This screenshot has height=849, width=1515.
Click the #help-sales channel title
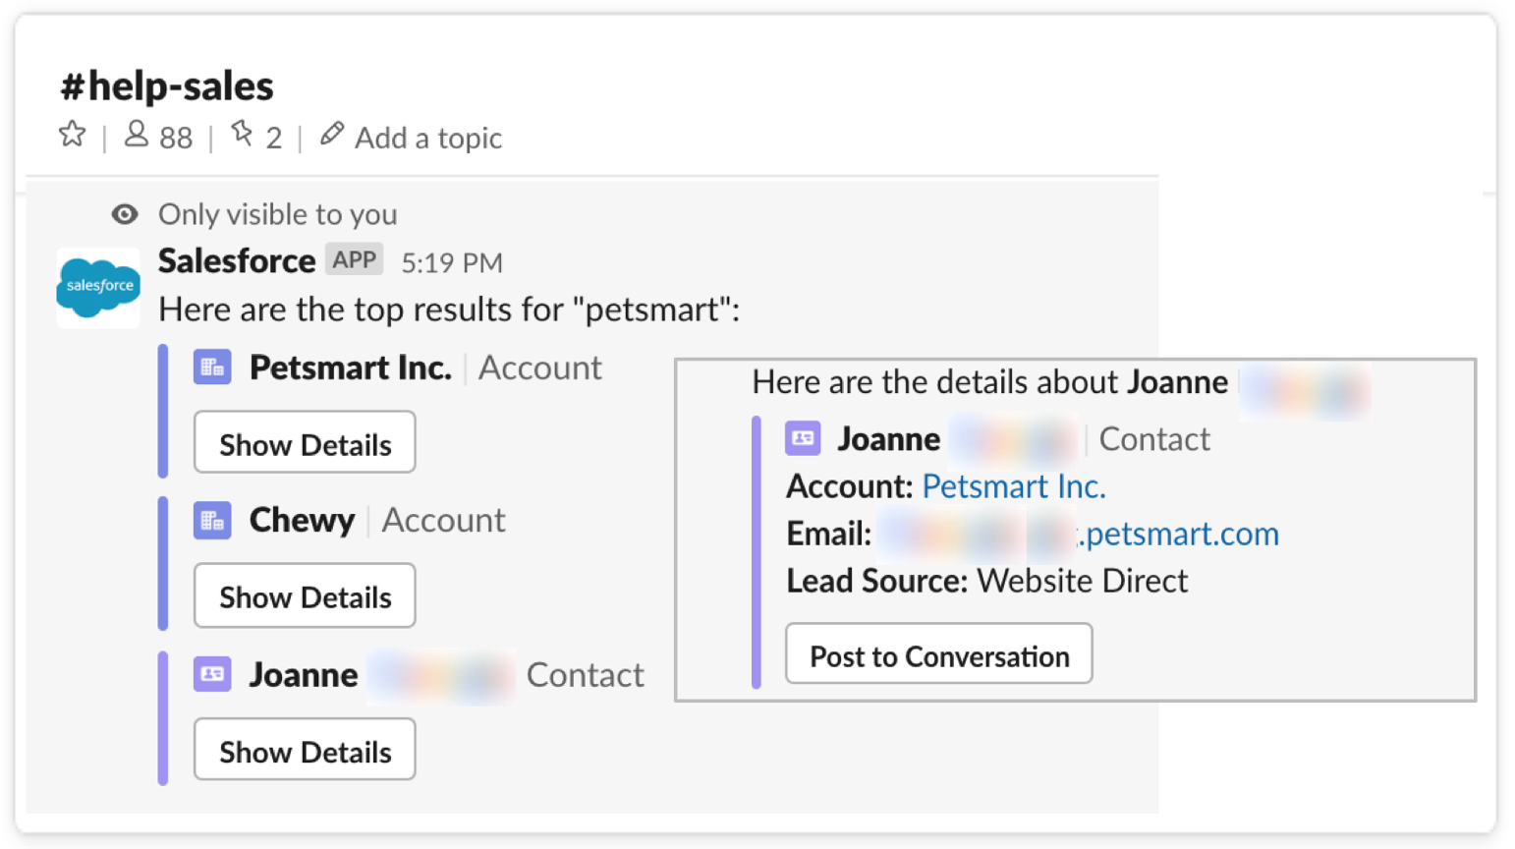pyautogui.click(x=167, y=86)
